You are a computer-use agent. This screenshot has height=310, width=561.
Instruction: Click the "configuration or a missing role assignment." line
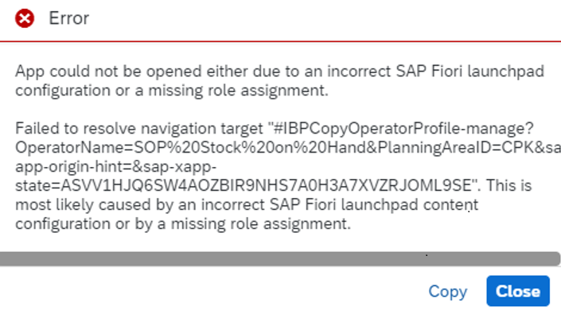click(172, 90)
